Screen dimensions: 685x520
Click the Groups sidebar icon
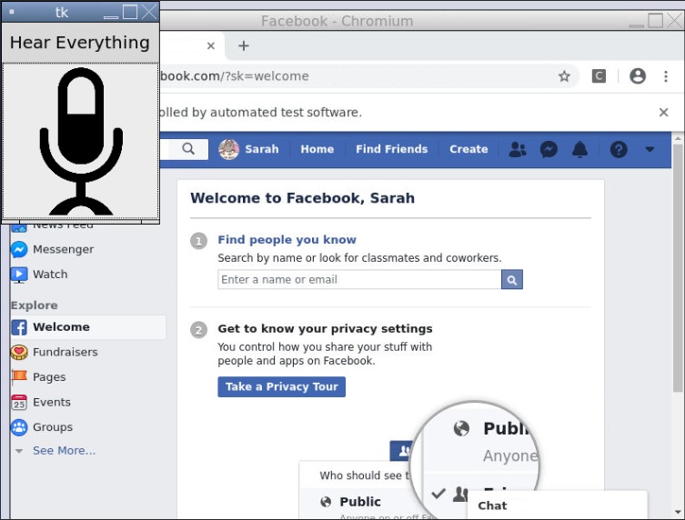point(19,427)
